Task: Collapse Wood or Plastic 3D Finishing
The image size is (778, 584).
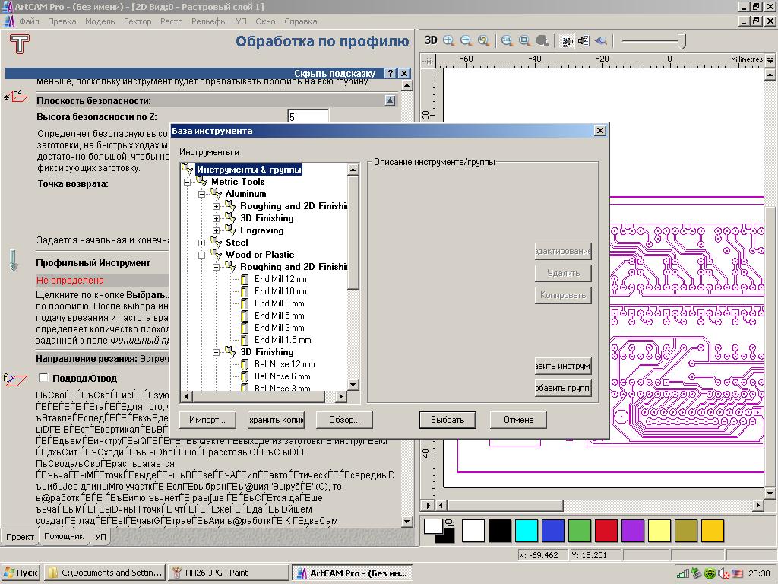Action: (217, 352)
